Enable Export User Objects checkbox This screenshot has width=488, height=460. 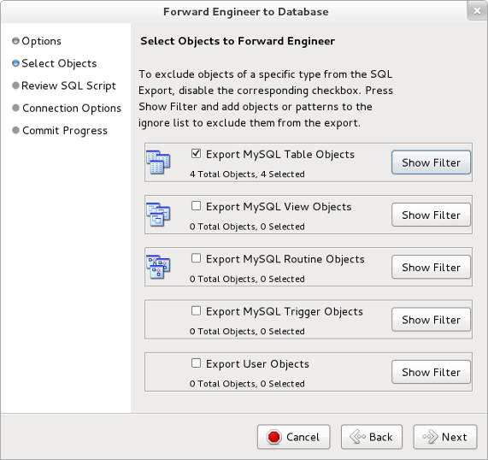click(196, 363)
